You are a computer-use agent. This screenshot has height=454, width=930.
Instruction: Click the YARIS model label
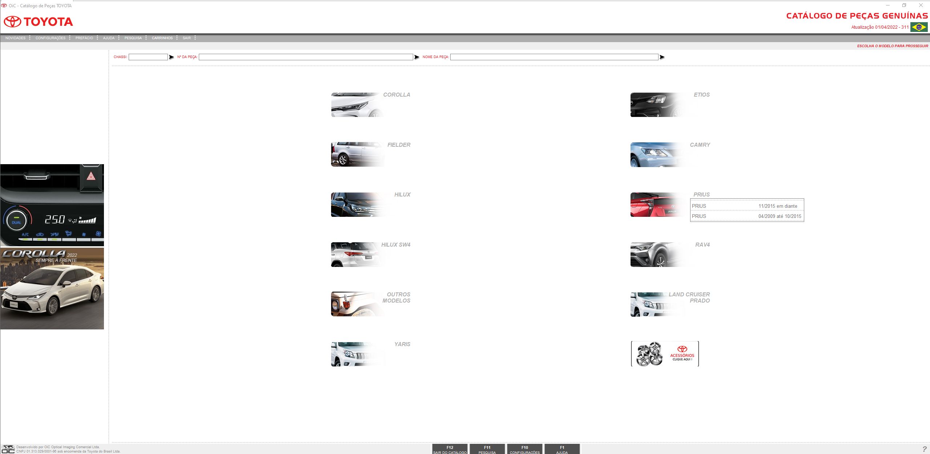pos(402,344)
